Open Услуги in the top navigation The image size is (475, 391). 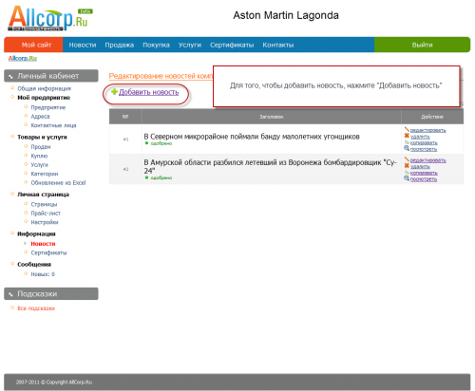(190, 45)
